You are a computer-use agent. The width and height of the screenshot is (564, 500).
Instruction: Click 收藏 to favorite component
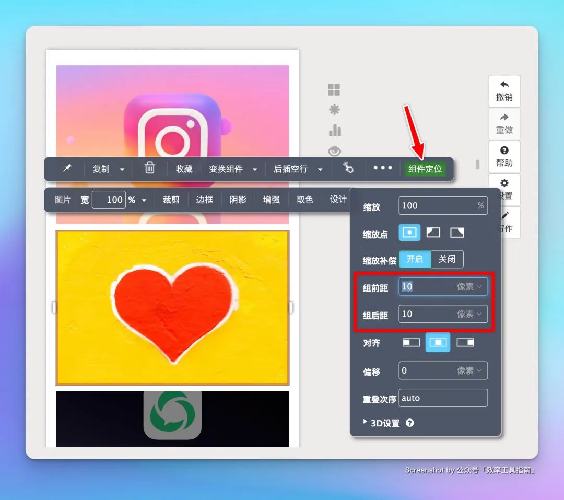184,169
